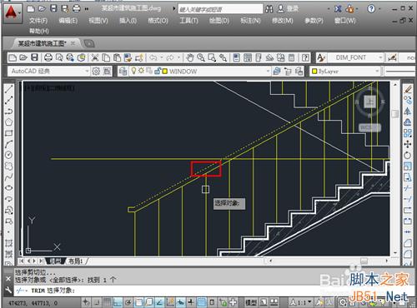Expand the Quick Access toolbar options arrow
The height and width of the screenshot is (308, 417).
[x=87, y=9]
